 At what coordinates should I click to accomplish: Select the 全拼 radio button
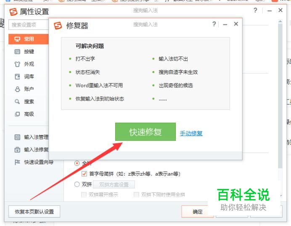77,163
